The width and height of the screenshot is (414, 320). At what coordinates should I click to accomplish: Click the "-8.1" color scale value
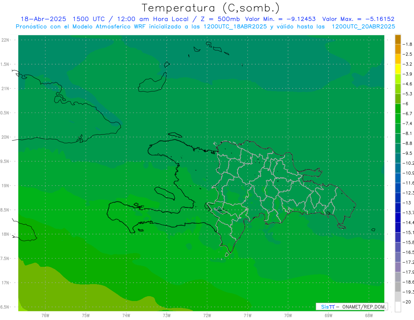click(408, 133)
